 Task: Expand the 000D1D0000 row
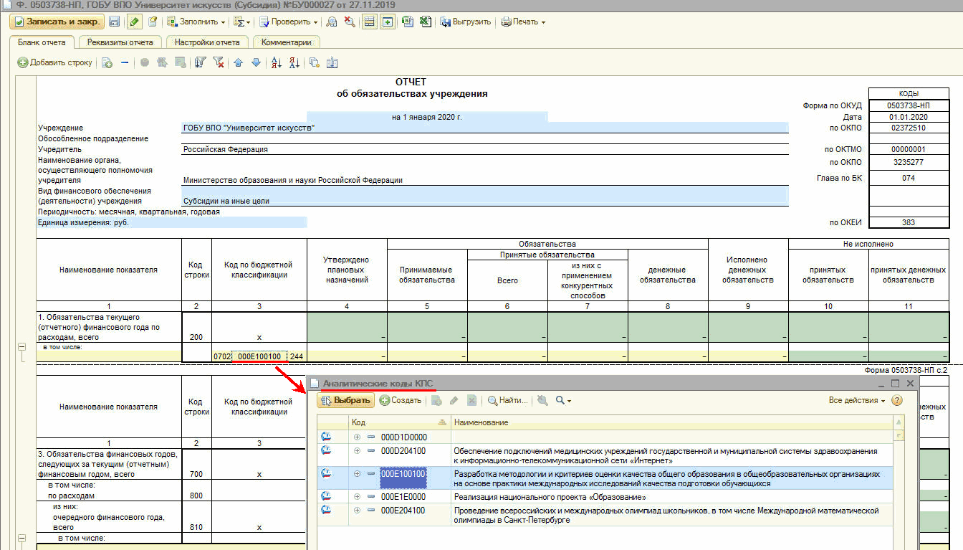(357, 437)
